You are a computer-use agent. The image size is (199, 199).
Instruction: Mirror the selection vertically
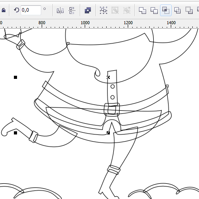(x=72, y=10)
